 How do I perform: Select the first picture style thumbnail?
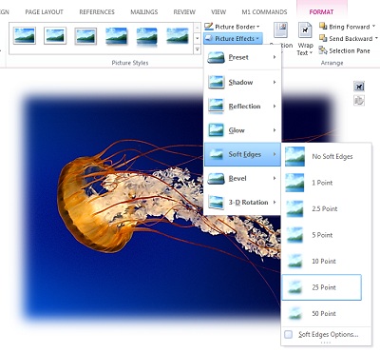[x=25, y=35]
